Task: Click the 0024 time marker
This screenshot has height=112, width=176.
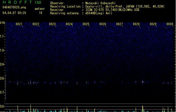Action: click(x=69, y=24)
